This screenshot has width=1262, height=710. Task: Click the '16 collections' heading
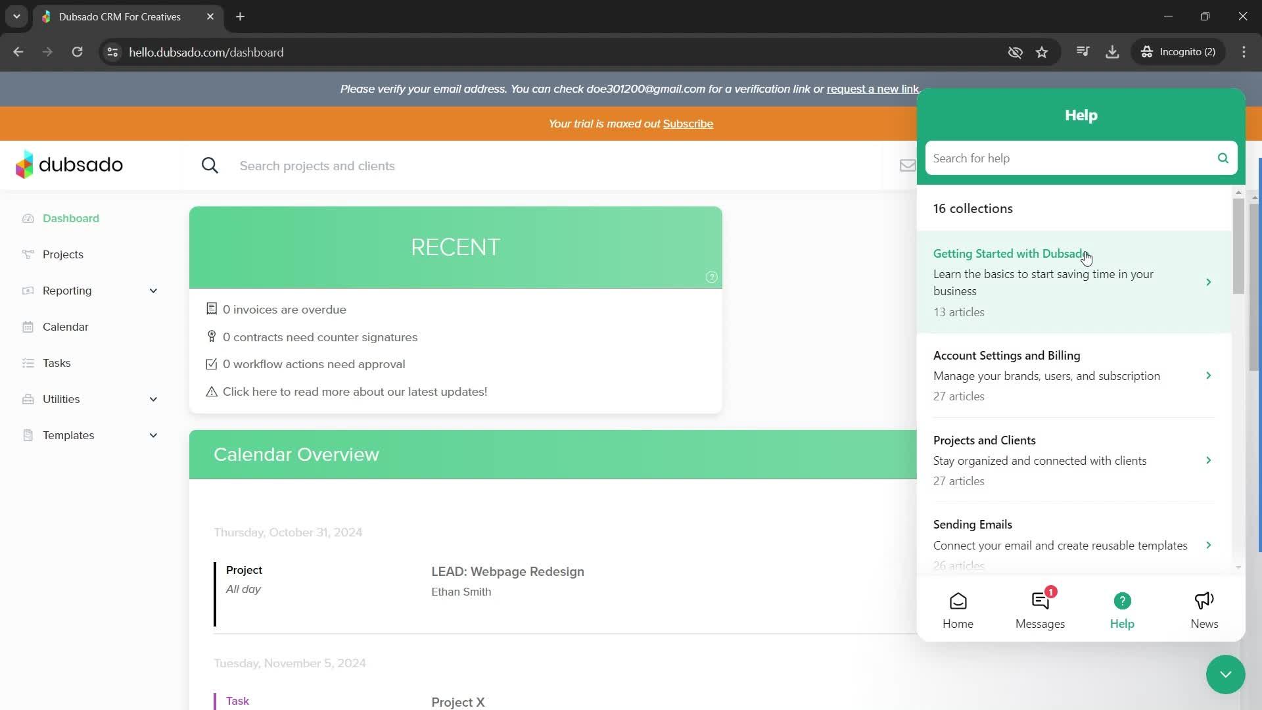tap(973, 208)
